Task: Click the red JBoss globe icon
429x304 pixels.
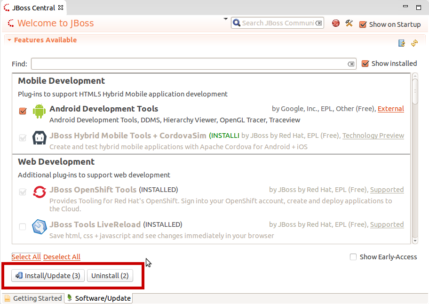Action: pyautogui.click(x=336, y=23)
